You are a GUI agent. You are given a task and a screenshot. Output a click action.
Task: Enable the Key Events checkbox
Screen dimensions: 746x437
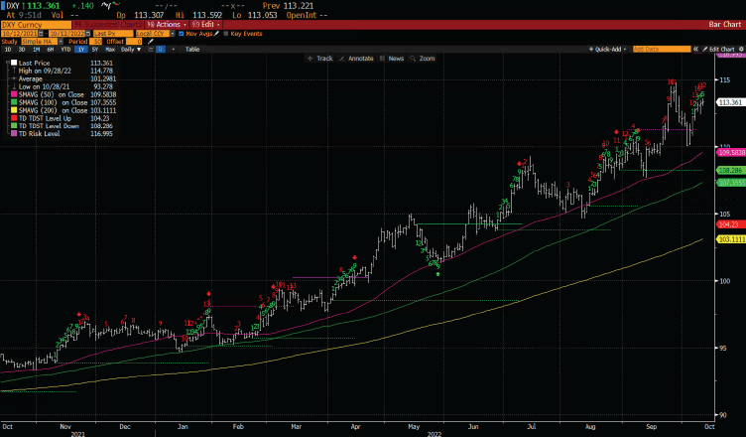(227, 33)
